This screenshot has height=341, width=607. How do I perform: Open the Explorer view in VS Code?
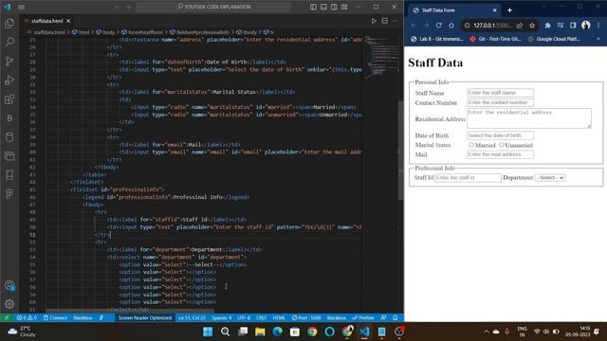click(9, 23)
